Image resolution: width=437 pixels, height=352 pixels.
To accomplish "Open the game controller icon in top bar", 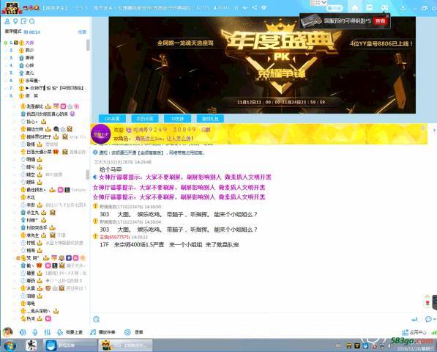I will coord(384,8).
